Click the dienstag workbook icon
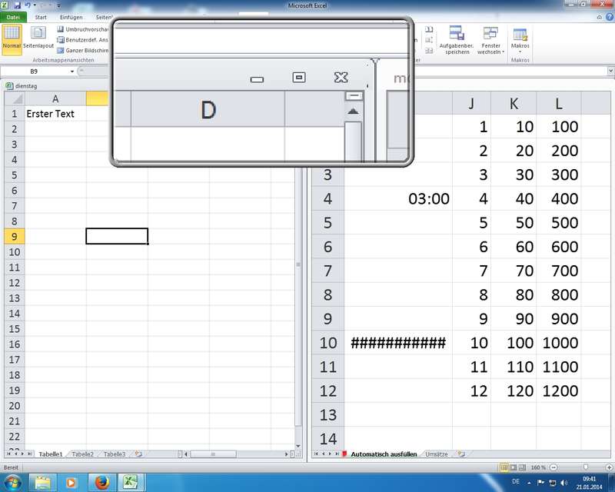This screenshot has height=492, width=615. [x=9, y=85]
